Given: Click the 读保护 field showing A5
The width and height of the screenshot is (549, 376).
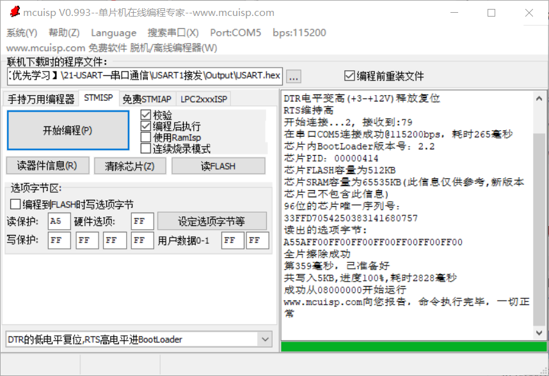Looking at the screenshot, I should pyautogui.click(x=58, y=221).
